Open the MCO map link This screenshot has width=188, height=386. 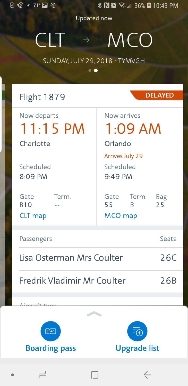121,216
